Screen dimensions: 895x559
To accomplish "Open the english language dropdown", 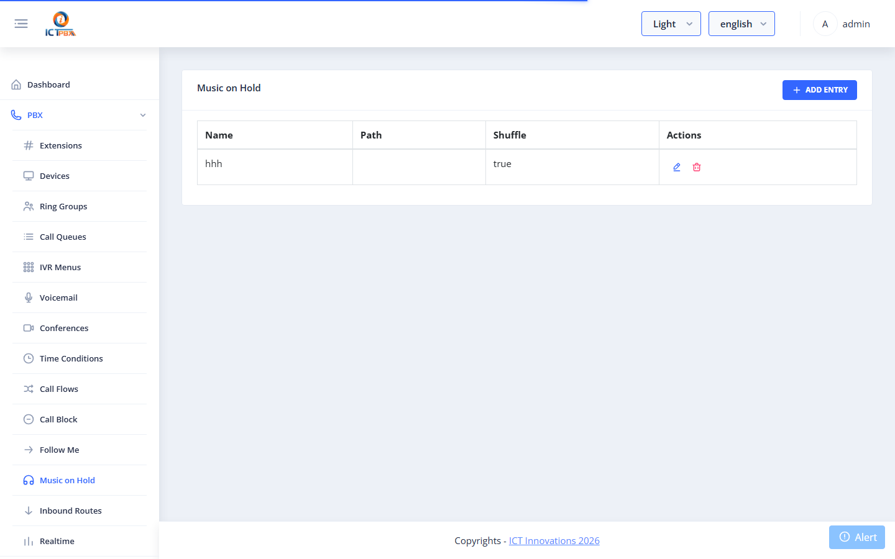I will (x=741, y=24).
